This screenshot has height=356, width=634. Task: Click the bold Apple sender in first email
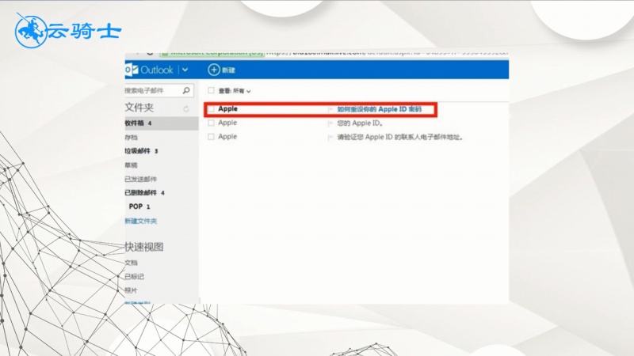point(227,108)
